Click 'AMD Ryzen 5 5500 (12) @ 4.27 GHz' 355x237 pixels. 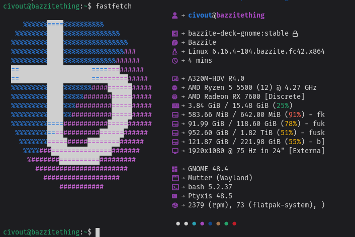tap(252, 87)
